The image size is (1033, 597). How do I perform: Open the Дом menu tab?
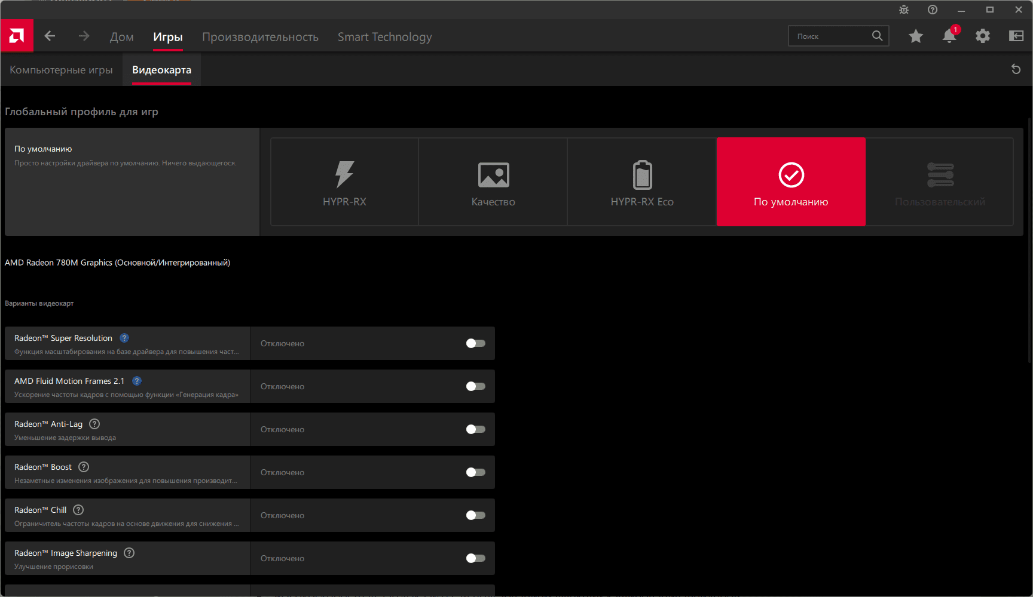tap(122, 37)
